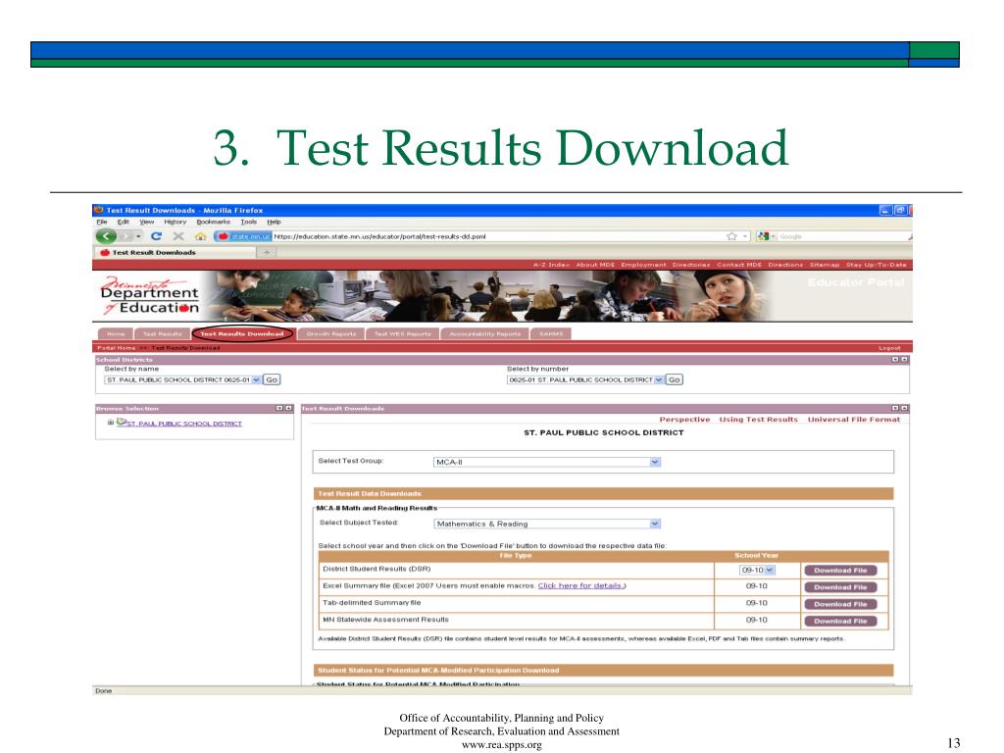Switch to the Home portal tab
This screenshot has width=1004, height=753.
click(x=116, y=333)
